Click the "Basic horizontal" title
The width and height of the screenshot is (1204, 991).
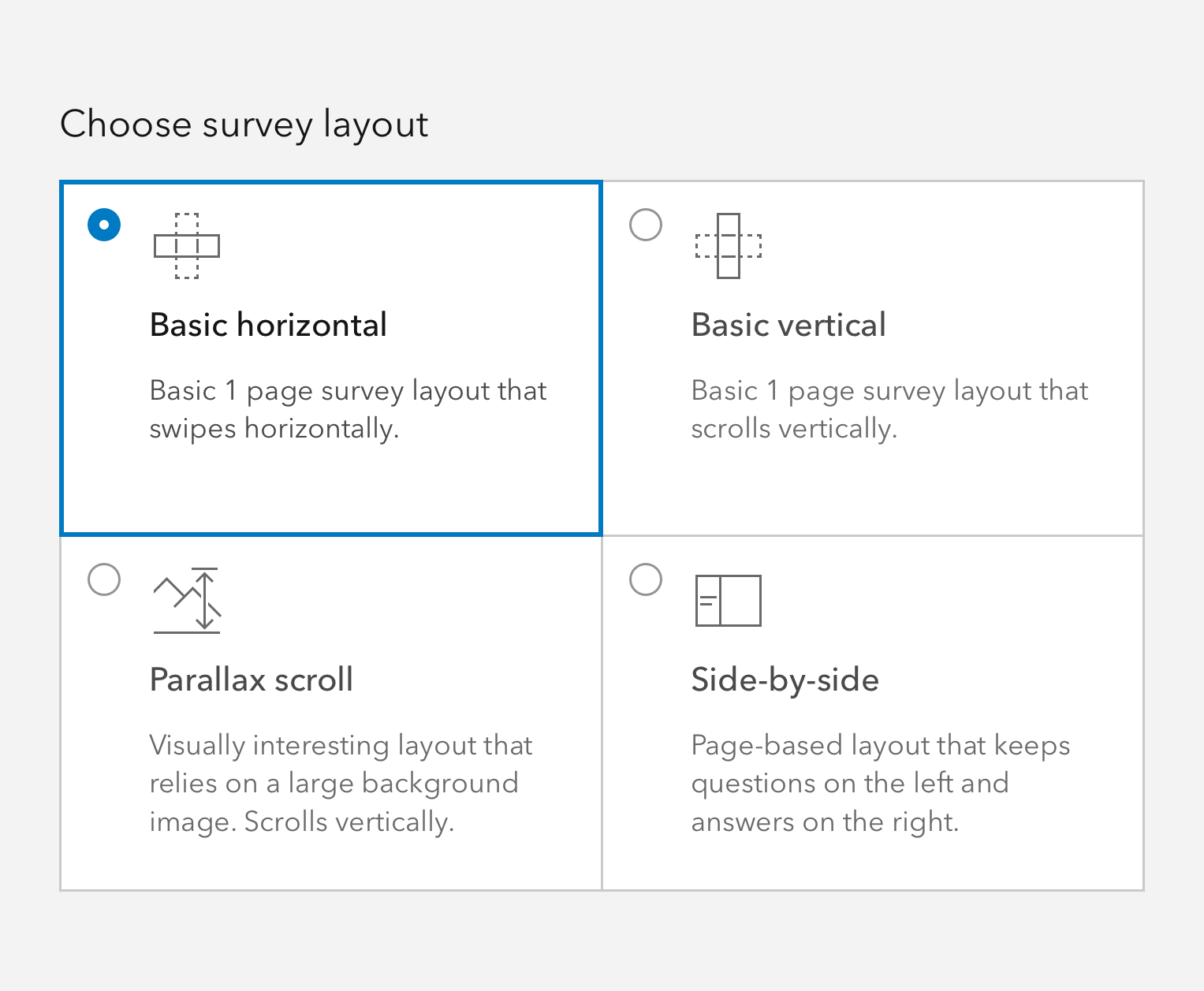click(268, 325)
